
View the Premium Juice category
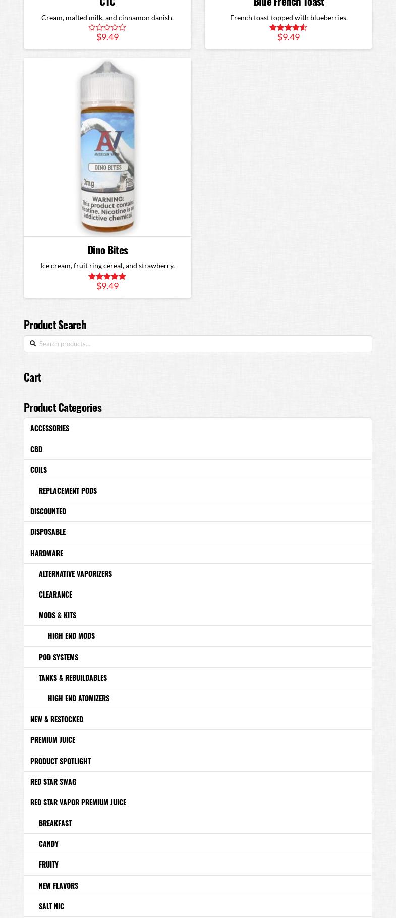[52, 739]
